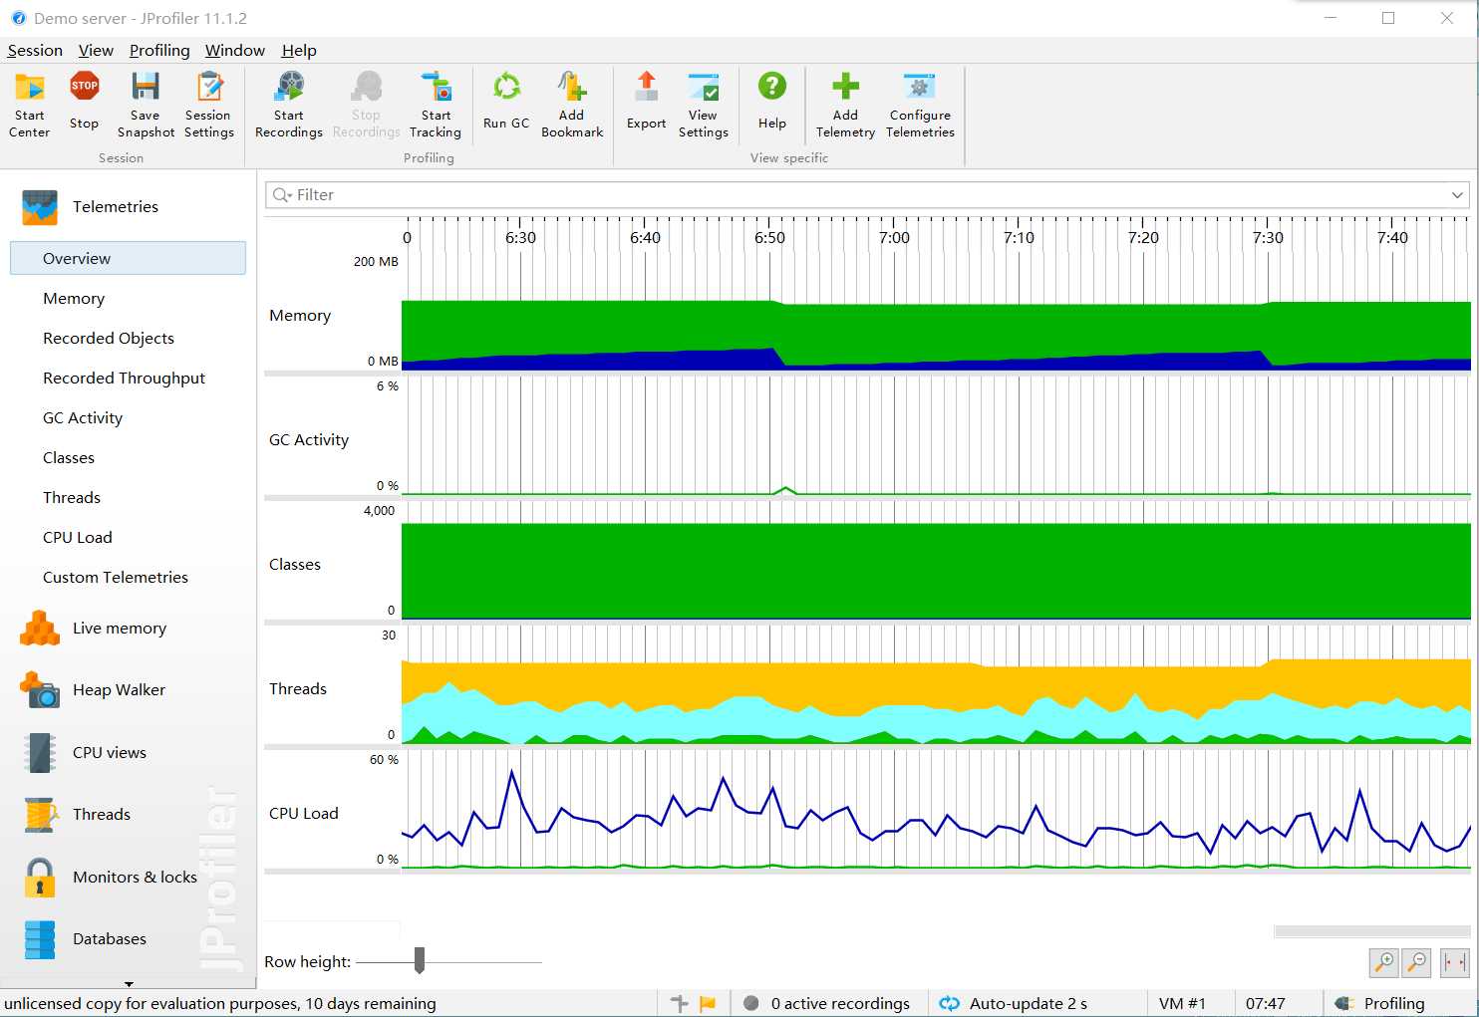Viewport: 1479px width, 1017px height.
Task: Expand the Filter dropdown arrow
Action: pos(1457,195)
